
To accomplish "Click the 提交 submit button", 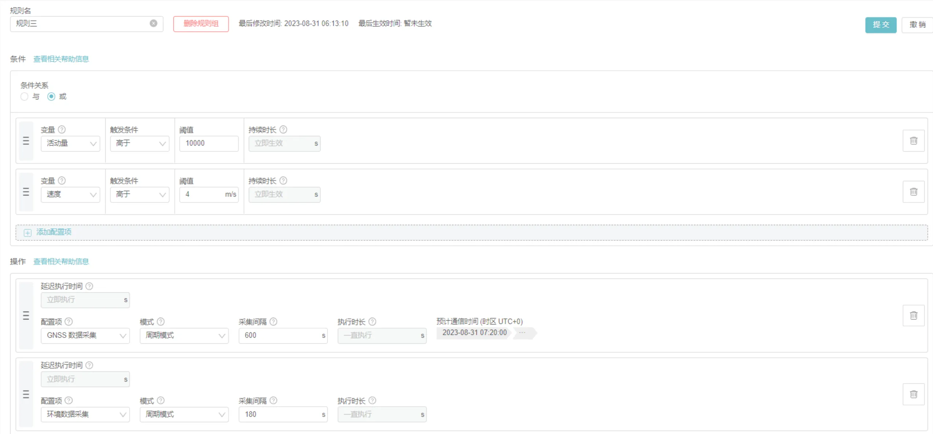I will click(880, 25).
